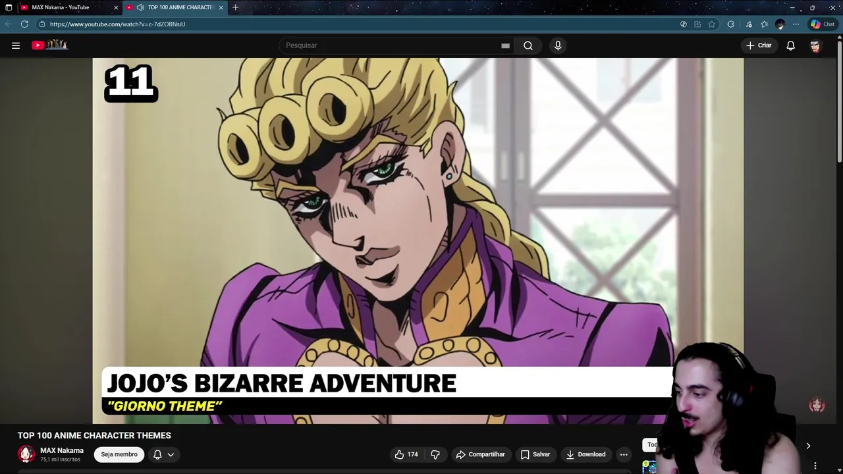843x474 pixels.
Task: Click the YouTube URL in address bar
Action: click(x=117, y=24)
